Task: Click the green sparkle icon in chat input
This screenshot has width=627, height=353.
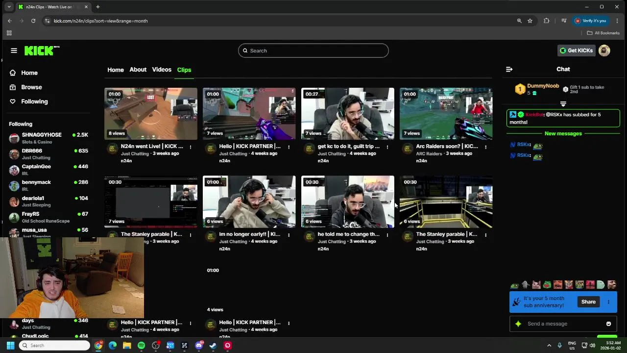Action: 518,324
